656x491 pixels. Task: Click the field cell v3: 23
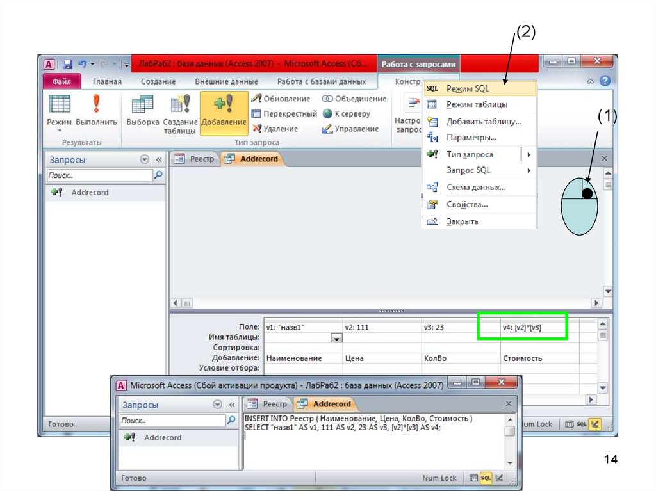pos(461,328)
